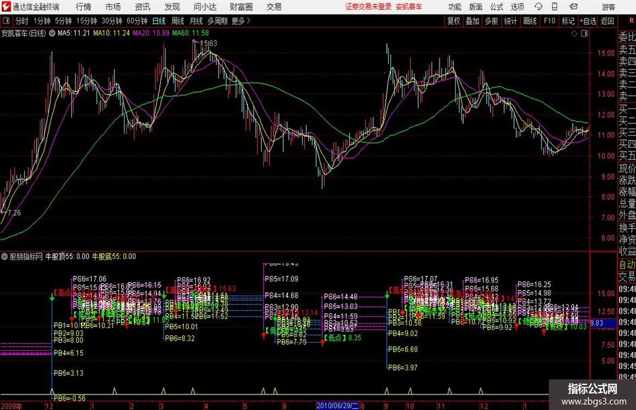Select the 日线 daily chart tab
This screenshot has height=410, width=636.
click(x=159, y=21)
